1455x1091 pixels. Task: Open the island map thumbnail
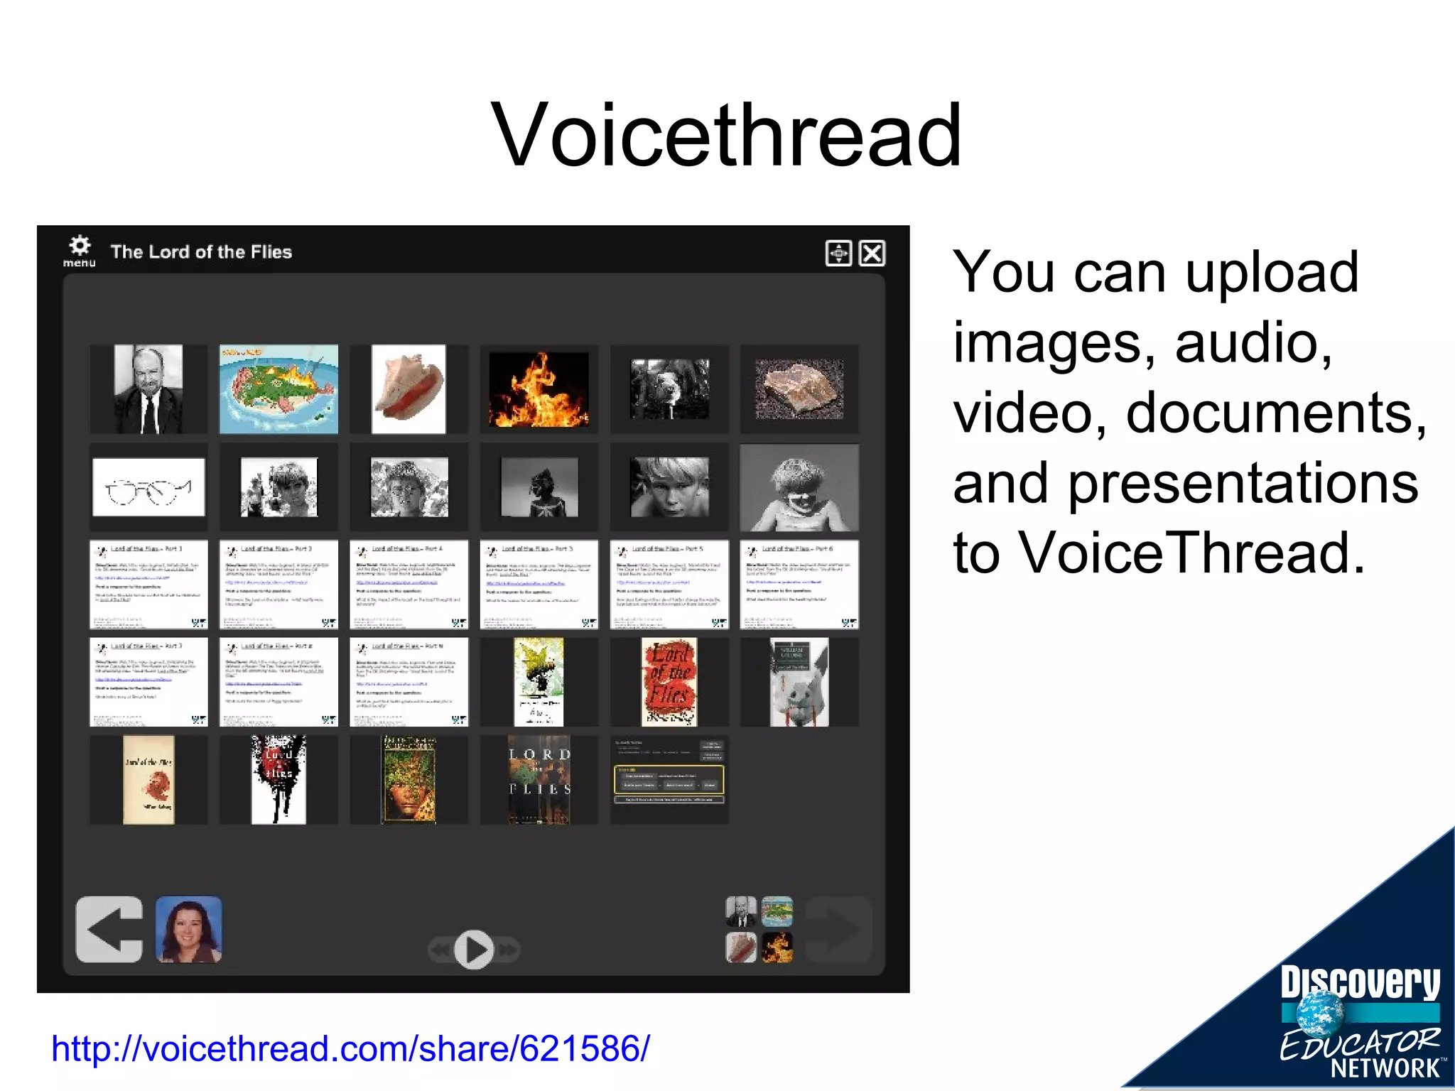pyautogui.click(x=278, y=389)
